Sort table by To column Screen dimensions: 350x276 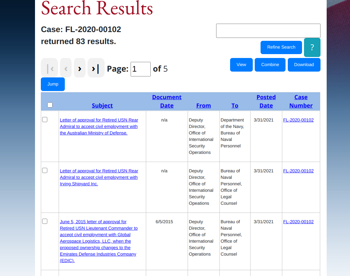point(235,106)
